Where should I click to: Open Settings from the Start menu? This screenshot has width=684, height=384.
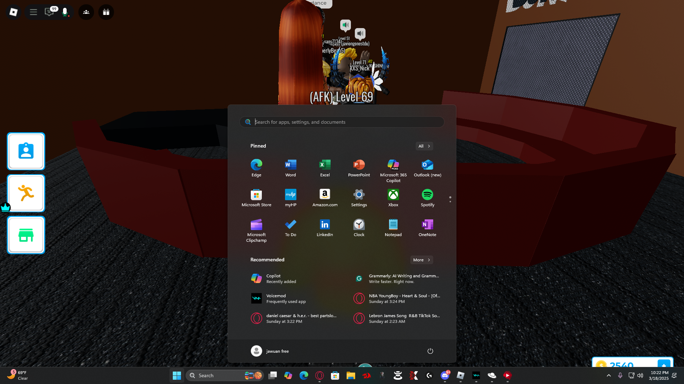click(359, 198)
